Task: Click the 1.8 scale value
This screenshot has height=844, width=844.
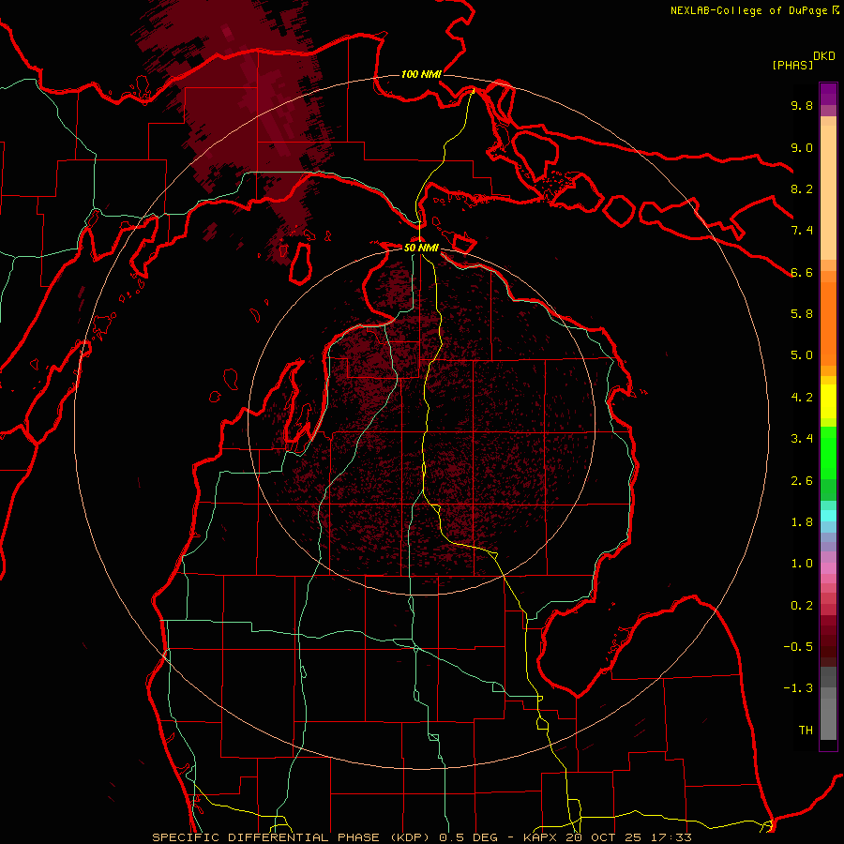Action: tap(802, 522)
